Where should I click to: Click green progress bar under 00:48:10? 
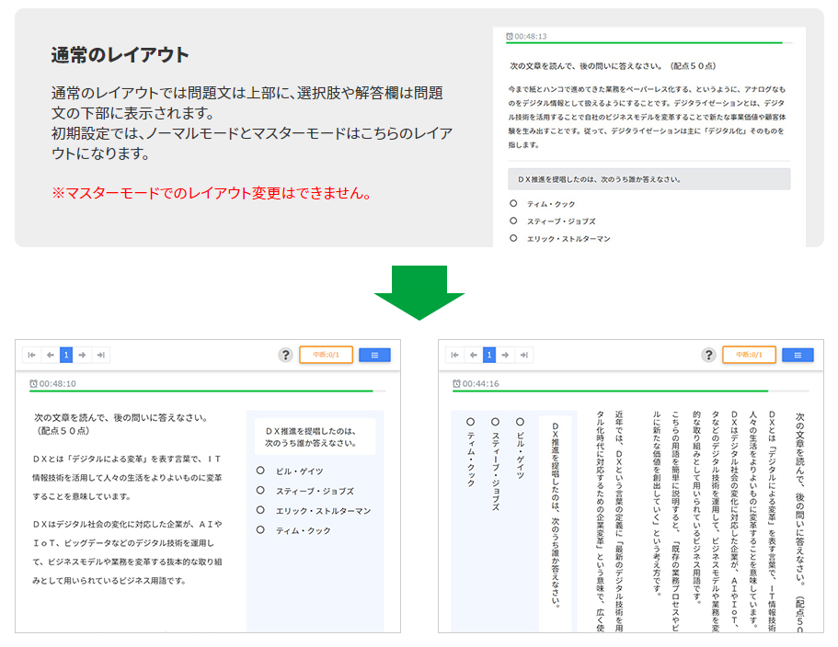pos(201,392)
